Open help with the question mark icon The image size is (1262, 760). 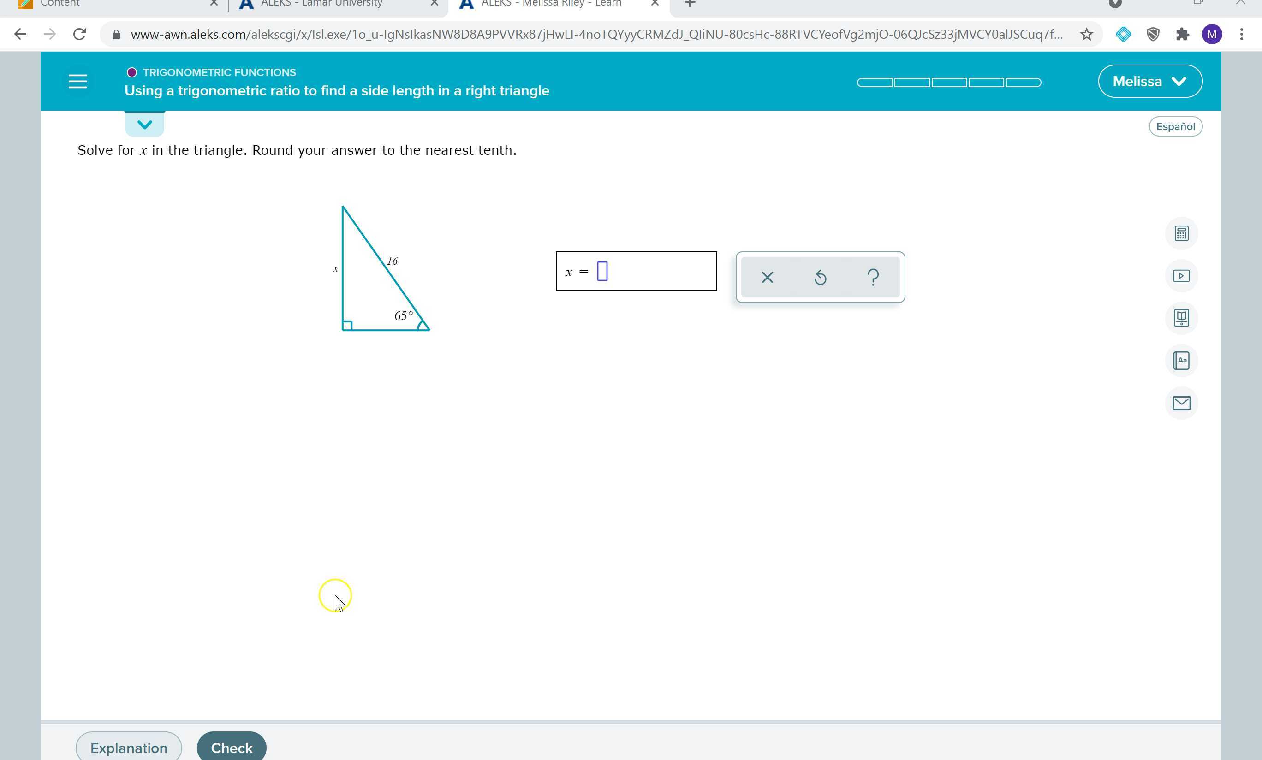pyautogui.click(x=873, y=277)
